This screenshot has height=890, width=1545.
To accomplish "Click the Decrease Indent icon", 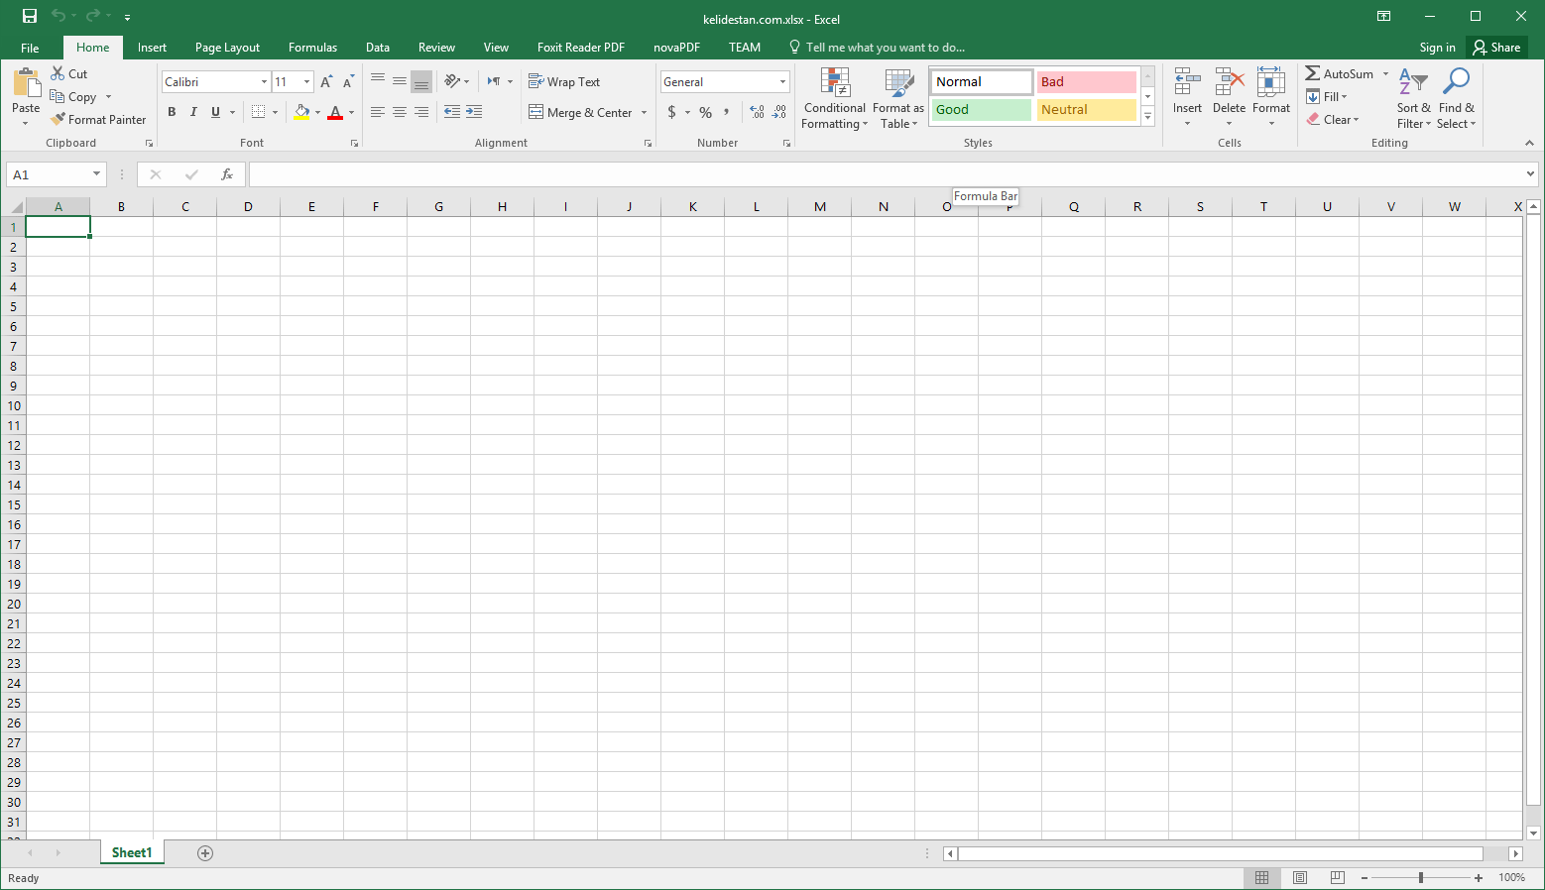I will point(452,112).
